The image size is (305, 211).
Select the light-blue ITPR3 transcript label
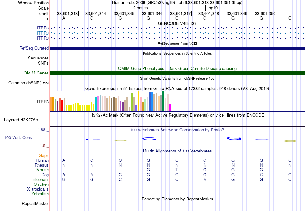[43, 33]
